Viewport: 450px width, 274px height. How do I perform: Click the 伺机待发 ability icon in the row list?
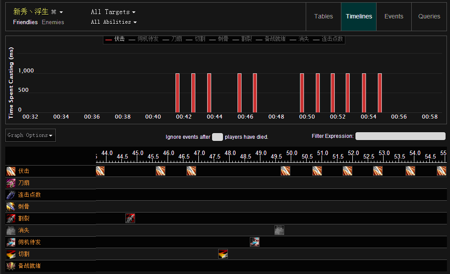[x=11, y=242]
